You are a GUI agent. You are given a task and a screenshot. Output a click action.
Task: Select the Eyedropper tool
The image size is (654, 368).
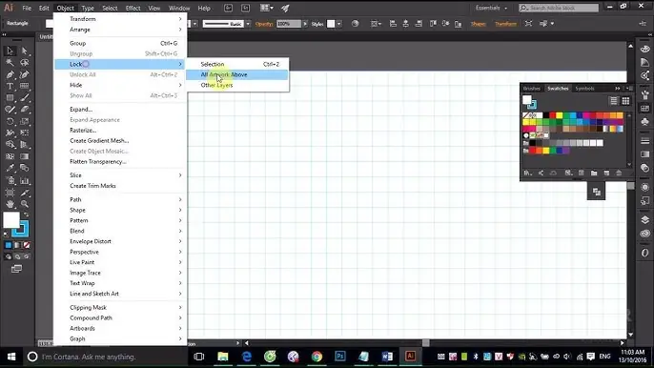(x=10, y=168)
